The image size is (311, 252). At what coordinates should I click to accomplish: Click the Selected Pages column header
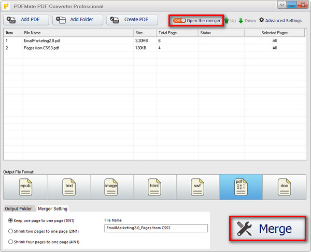[x=275, y=33]
